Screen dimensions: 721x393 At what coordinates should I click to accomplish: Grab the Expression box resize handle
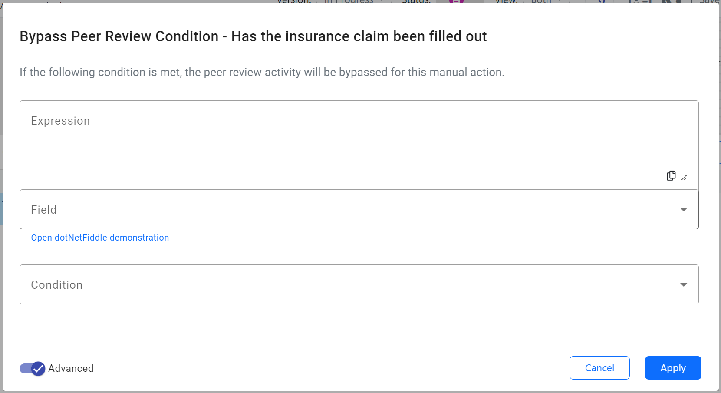684,178
